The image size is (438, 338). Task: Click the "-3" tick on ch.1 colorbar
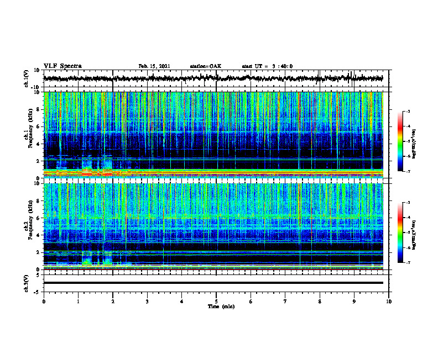pos(408,112)
